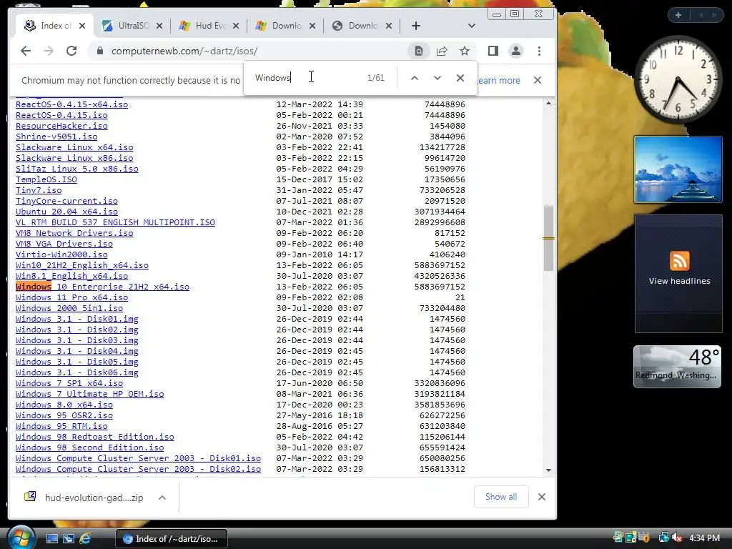Open Slackware Linux x64.iso link
Screen dimensions: 732x549
(x=74, y=147)
